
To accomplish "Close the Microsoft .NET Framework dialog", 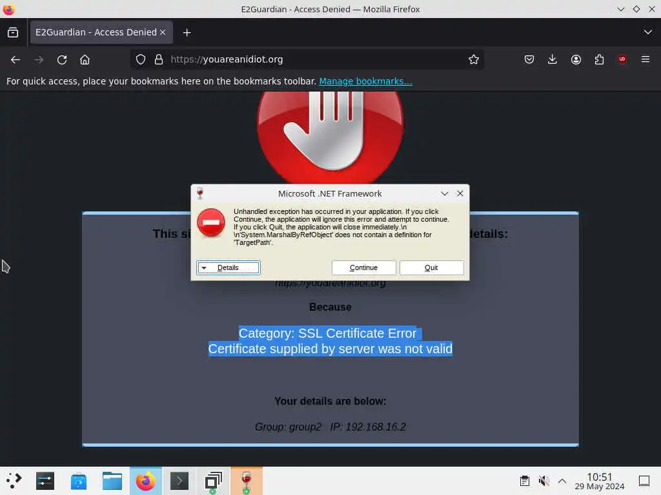I will (x=460, y=193).
